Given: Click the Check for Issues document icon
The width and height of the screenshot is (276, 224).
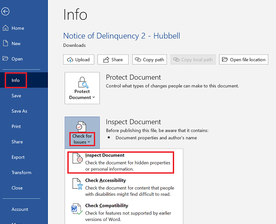Looking at the screenshot, I should 81,127.
